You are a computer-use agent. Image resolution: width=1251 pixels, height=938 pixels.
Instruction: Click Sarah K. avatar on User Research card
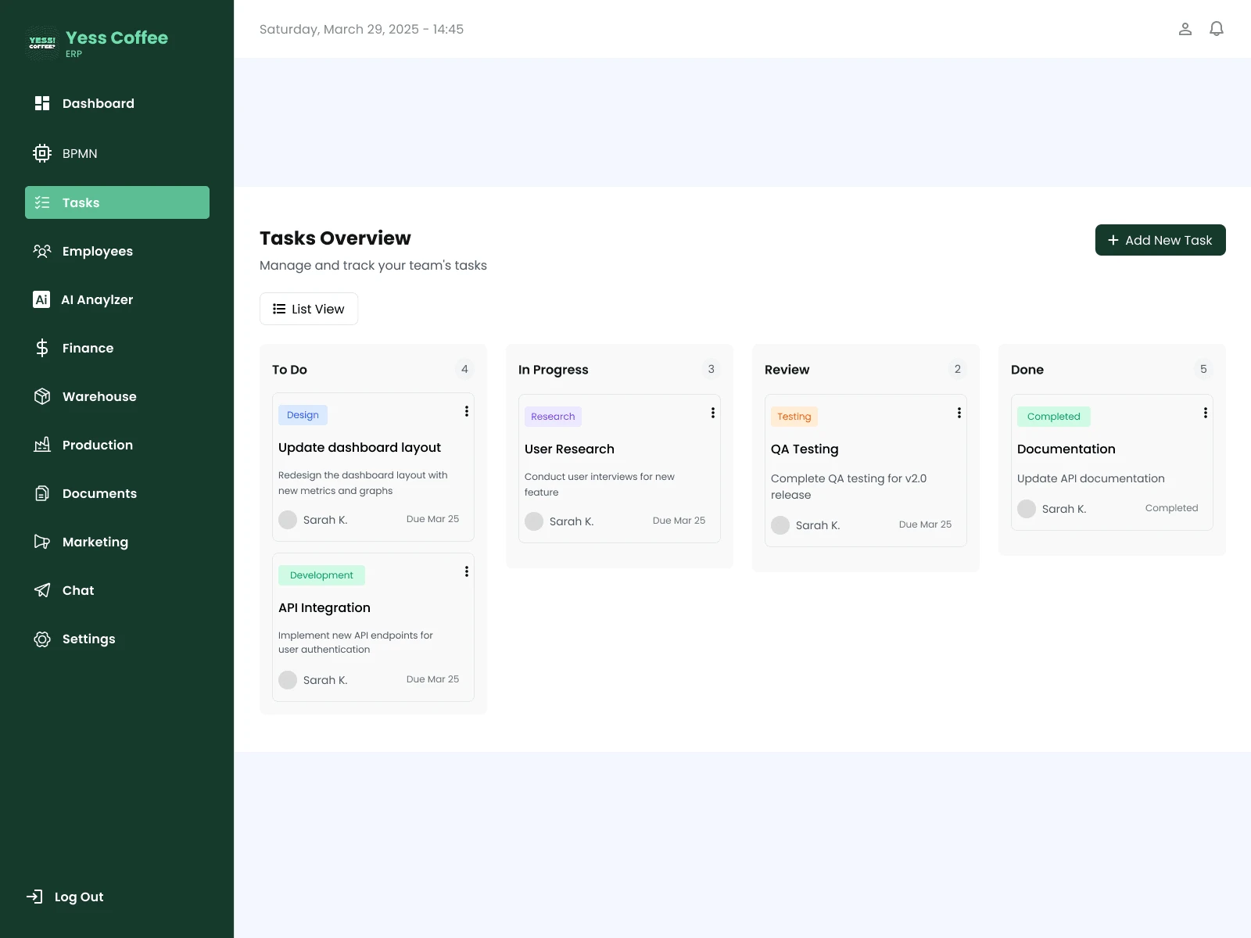[x=534, y=521]
